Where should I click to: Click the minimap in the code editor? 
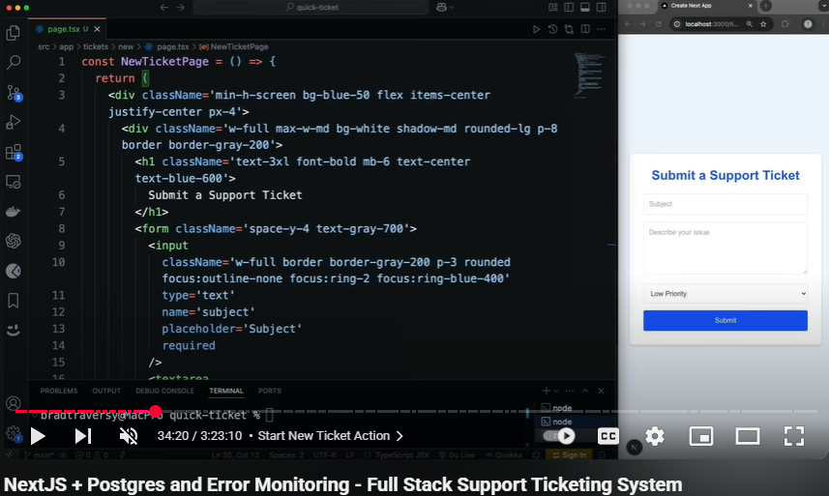click(x=589, y=75)
